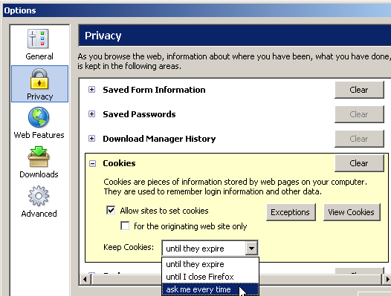Select the Privacy padlock icon

point(39,79)
